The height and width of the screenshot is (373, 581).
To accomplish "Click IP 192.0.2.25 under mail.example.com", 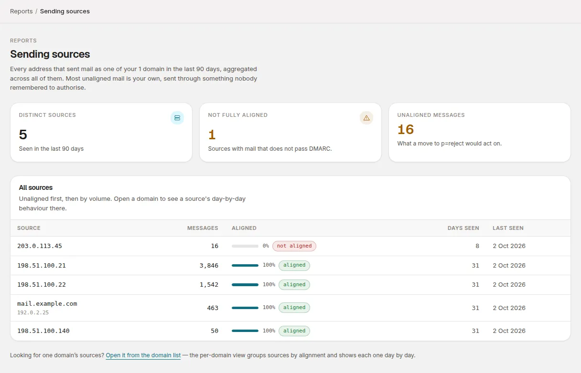I will pos(33,313).
